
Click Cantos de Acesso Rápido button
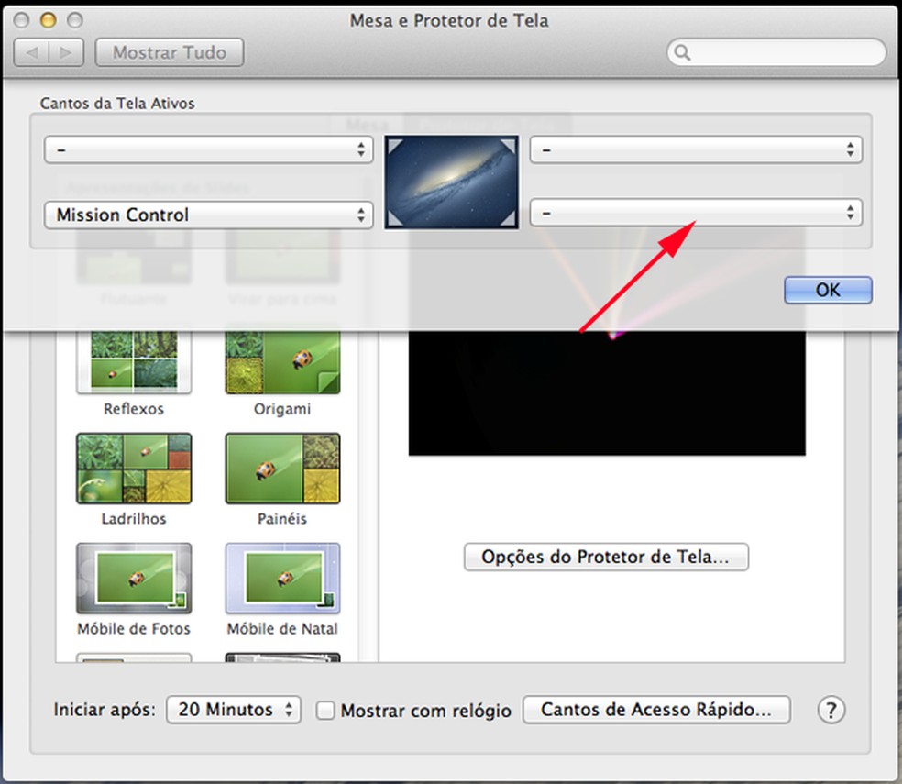(656, 709)
